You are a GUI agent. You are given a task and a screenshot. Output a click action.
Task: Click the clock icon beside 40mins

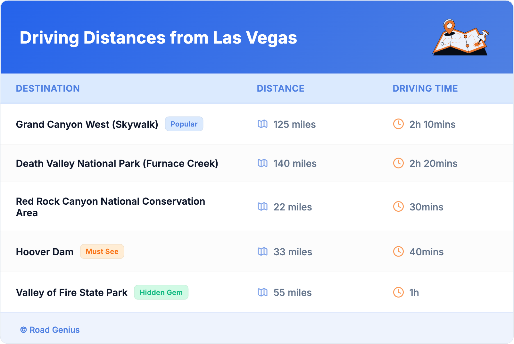click(x=398, y=251)
